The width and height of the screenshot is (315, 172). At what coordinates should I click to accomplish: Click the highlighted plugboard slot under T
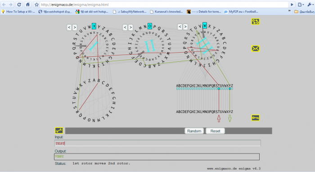click(x=219, y=89)
